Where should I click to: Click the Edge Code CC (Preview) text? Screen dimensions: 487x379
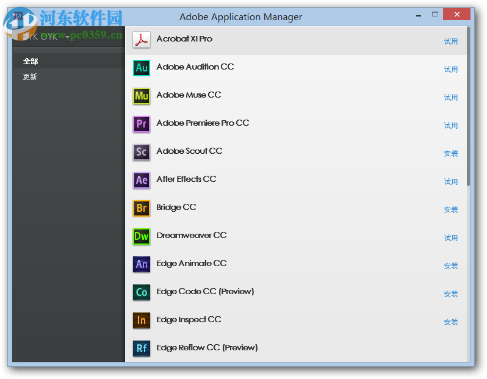[x=205, y=292]
